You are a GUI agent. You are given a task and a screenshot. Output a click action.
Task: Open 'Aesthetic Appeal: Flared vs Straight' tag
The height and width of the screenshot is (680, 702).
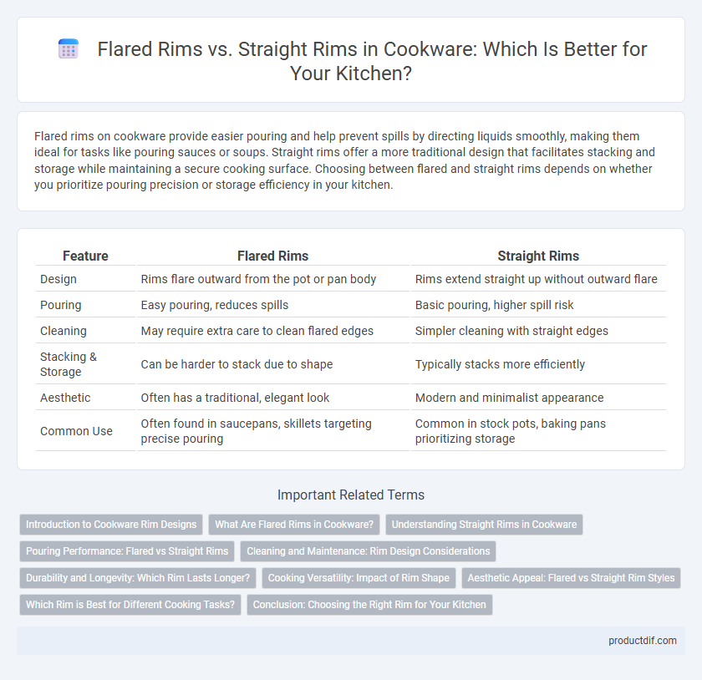click(x=571, y=578)
